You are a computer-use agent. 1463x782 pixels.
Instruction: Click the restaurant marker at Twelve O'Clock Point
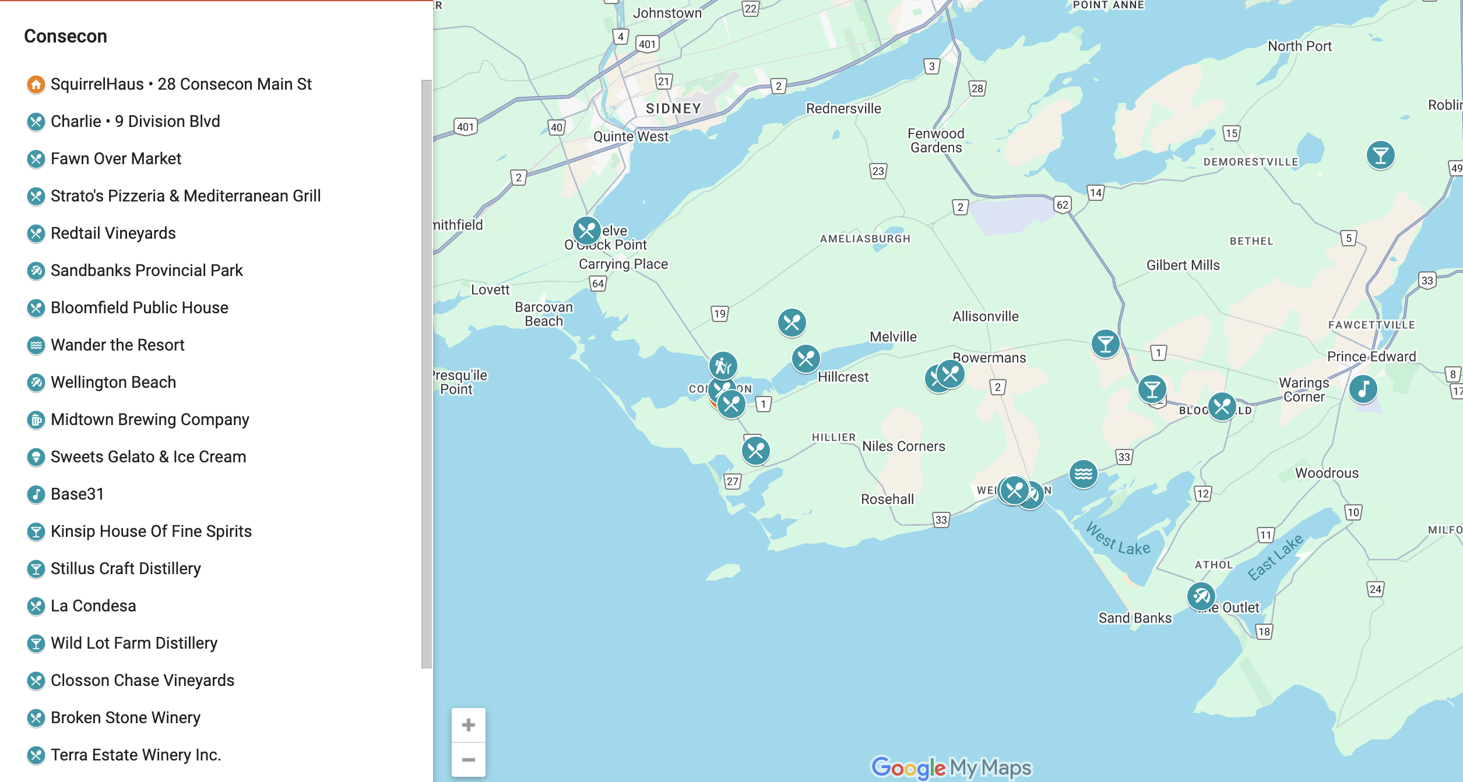point(587,231)
